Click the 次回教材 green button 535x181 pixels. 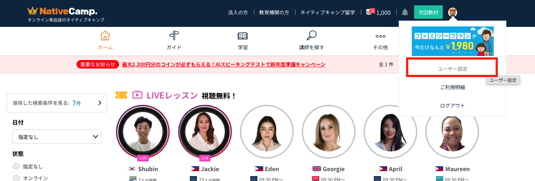click(x=428, y=12)
